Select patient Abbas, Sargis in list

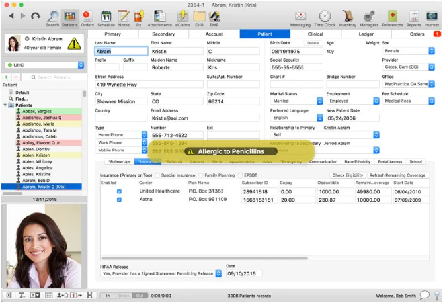click(x=48, y=111)
